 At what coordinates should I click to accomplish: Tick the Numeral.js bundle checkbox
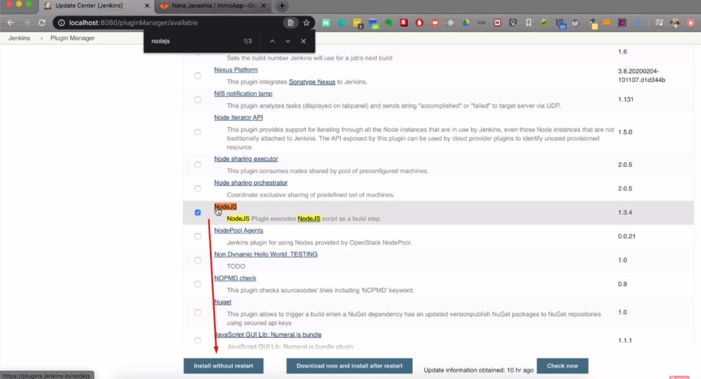point(198,340)
